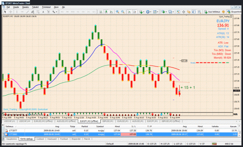Zoom out on the chart
This screenshot has width=243, height=147.
point(123,12)
